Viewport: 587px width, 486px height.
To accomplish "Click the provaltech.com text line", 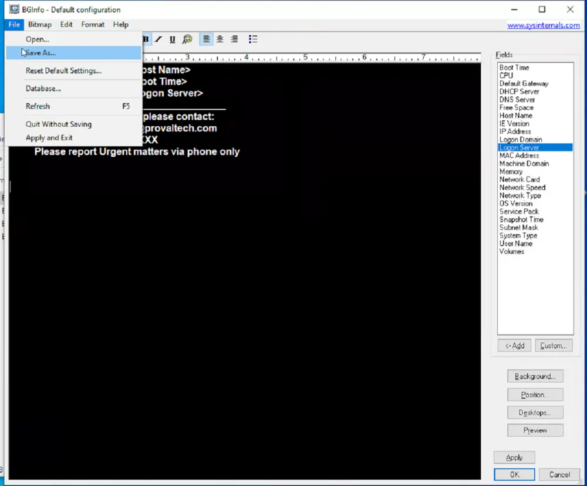I will 180,128.
